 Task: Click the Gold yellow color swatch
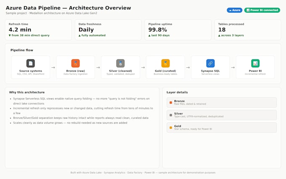pyautogui.click(x=171, y=128)
